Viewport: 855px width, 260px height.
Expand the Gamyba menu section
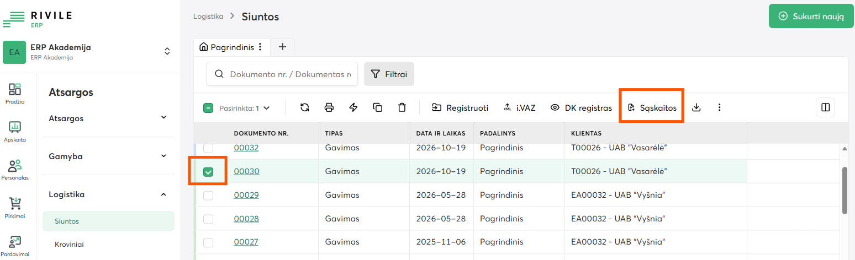coord(108,156)
